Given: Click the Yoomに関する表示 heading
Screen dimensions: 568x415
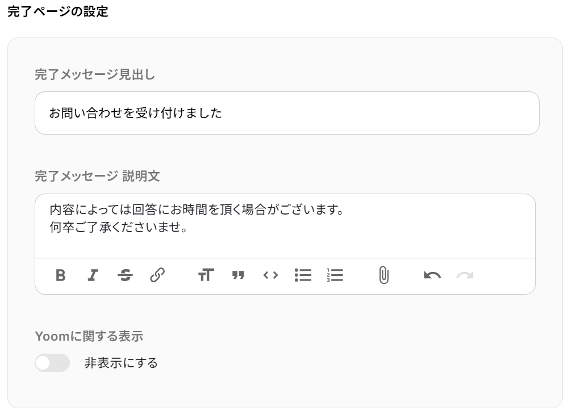Looking at the screenshot, I should (89, 336).
